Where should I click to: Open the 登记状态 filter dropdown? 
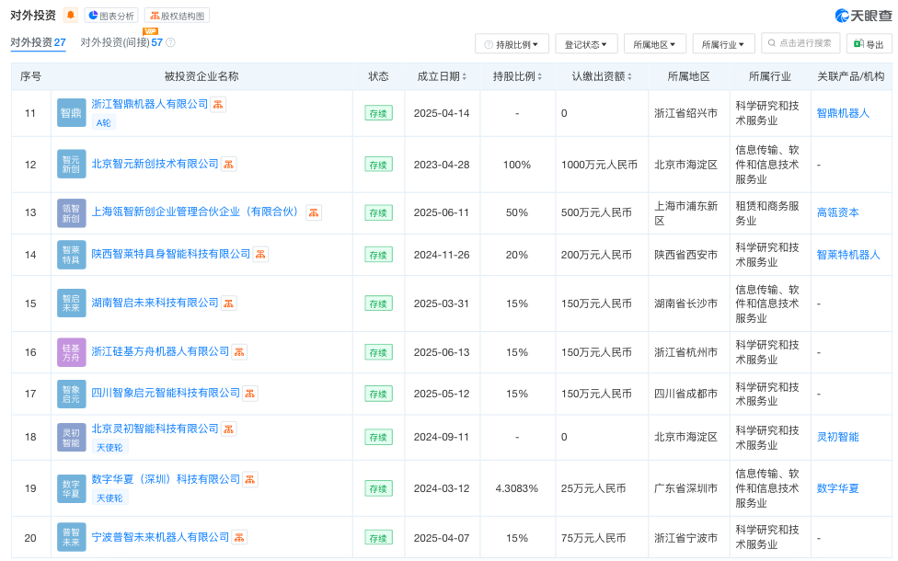click(586, 44)
